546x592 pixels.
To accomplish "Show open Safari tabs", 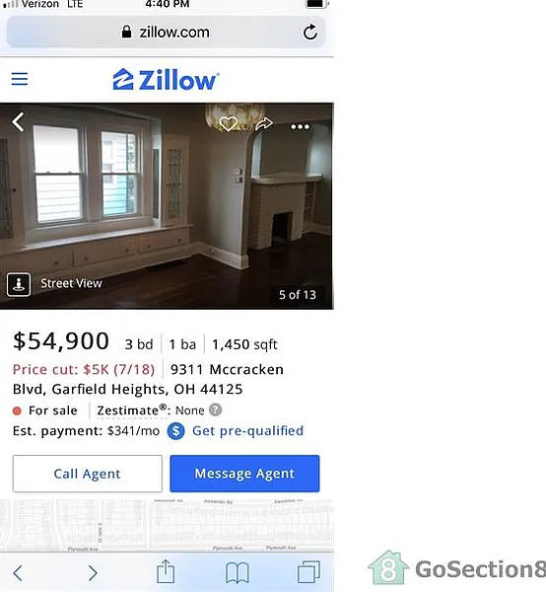I will coord(308,571).
